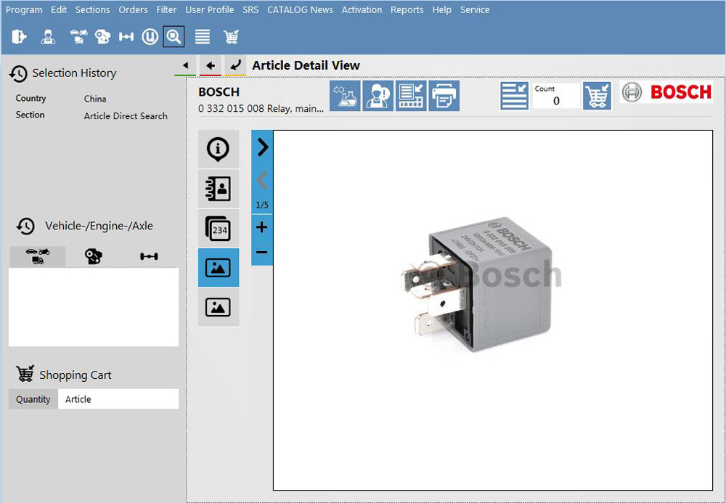Screen dimensions: 726x503
Task: Print the article detail view
Action: pyautogui.click(x=444, y=96)
